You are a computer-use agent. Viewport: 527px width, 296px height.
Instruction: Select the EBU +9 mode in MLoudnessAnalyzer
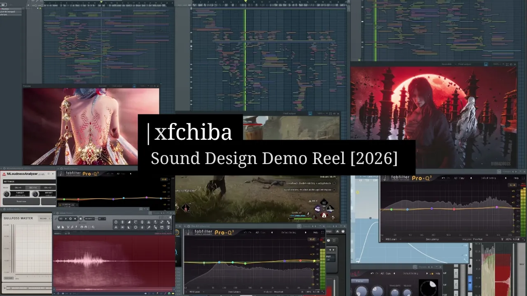click(x=18, y=187)
